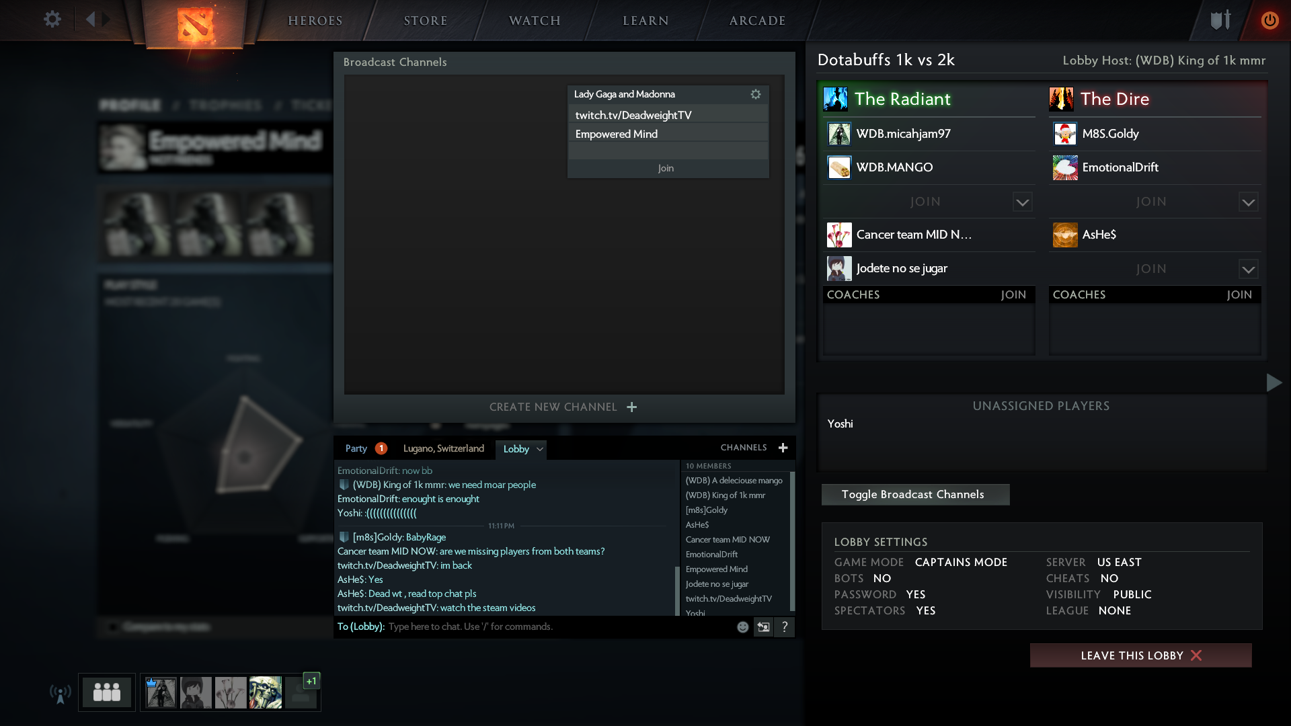Click the Radiant team logo
The image size is (1291, 726).
click(x=836, y=99)
